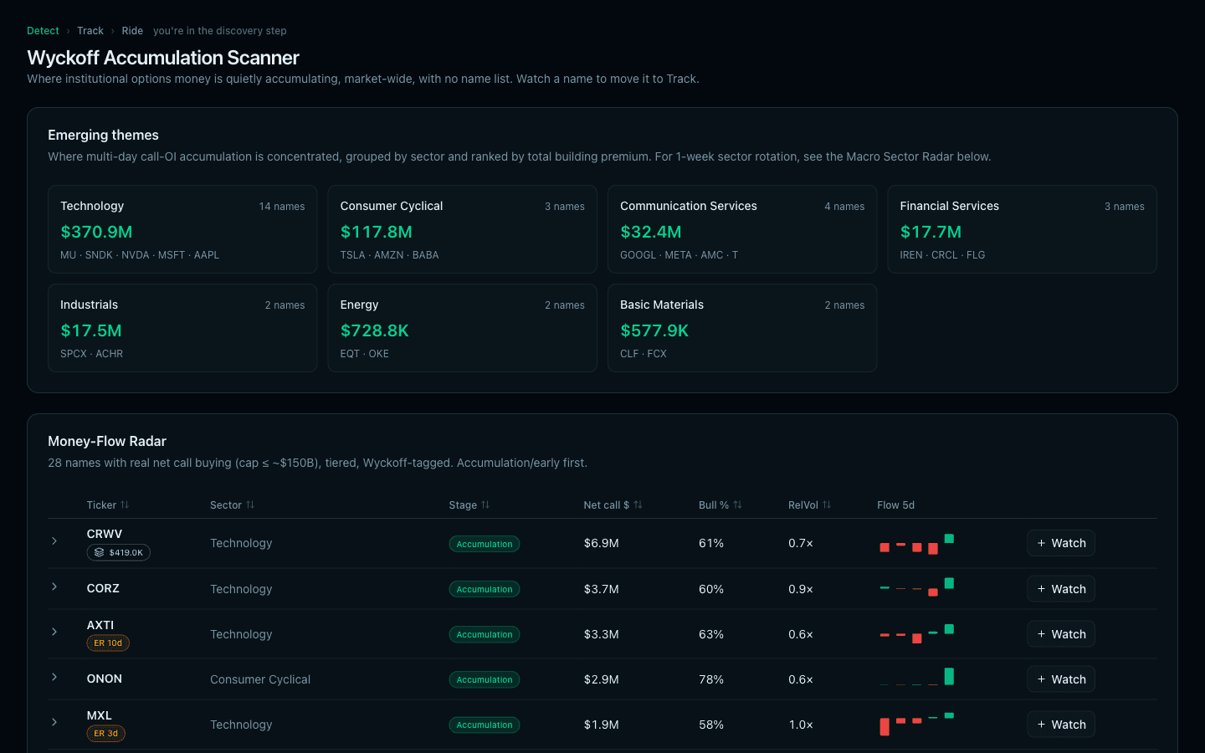Image resolution: width=1205 pixels, height=753 pixels.
Task: Click the CORZ ticker symbol
Action: point(103,588)
